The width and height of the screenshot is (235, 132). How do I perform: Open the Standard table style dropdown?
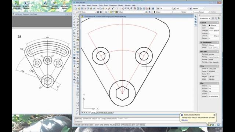[198, 8]
